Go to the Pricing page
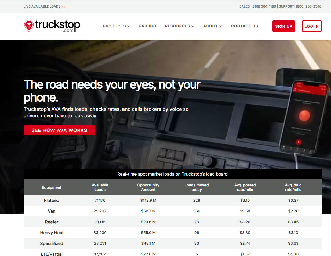Screen dimensions: 331x256 [148, 26]
